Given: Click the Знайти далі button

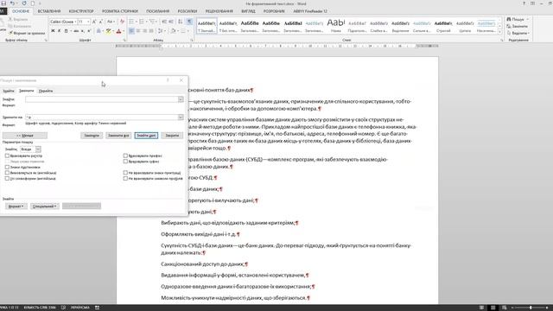Looking at the screenshot, I should point(146,136).
